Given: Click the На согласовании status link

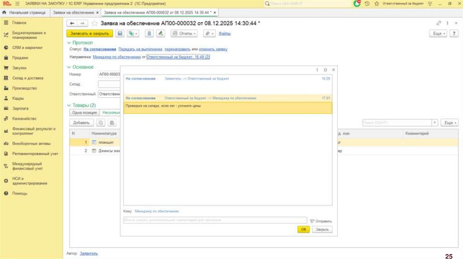Looking at the screenshot, I should [x=100, y=49].
